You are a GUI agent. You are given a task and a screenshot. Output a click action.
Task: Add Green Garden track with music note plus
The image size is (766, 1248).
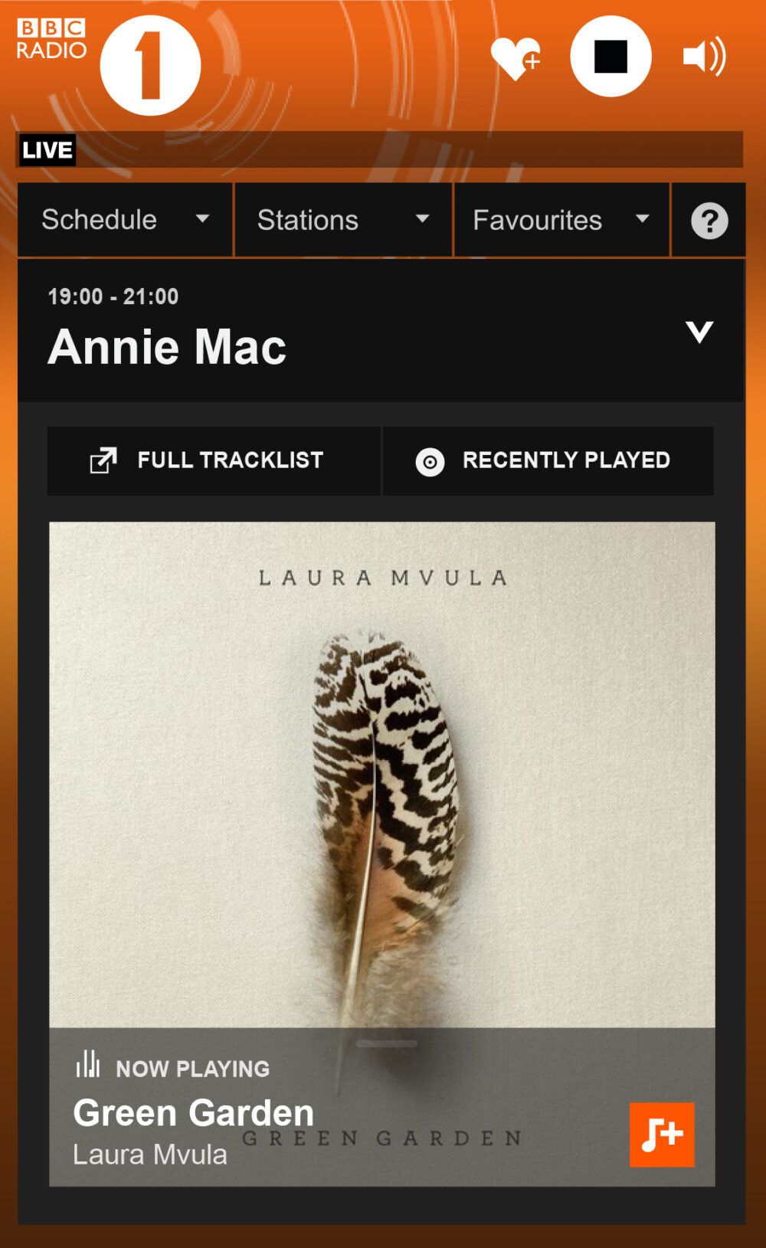pyautogui.click(x=662, y=1135)
